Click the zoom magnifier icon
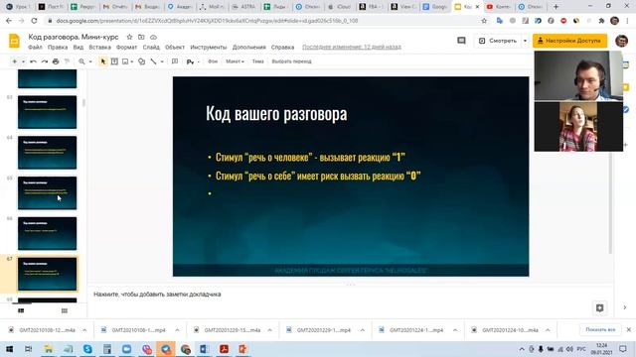 [81, 61]
